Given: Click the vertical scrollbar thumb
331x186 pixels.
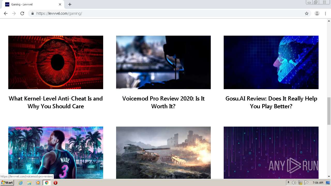Looking at the screenshot, I should [x=329, y=111].
